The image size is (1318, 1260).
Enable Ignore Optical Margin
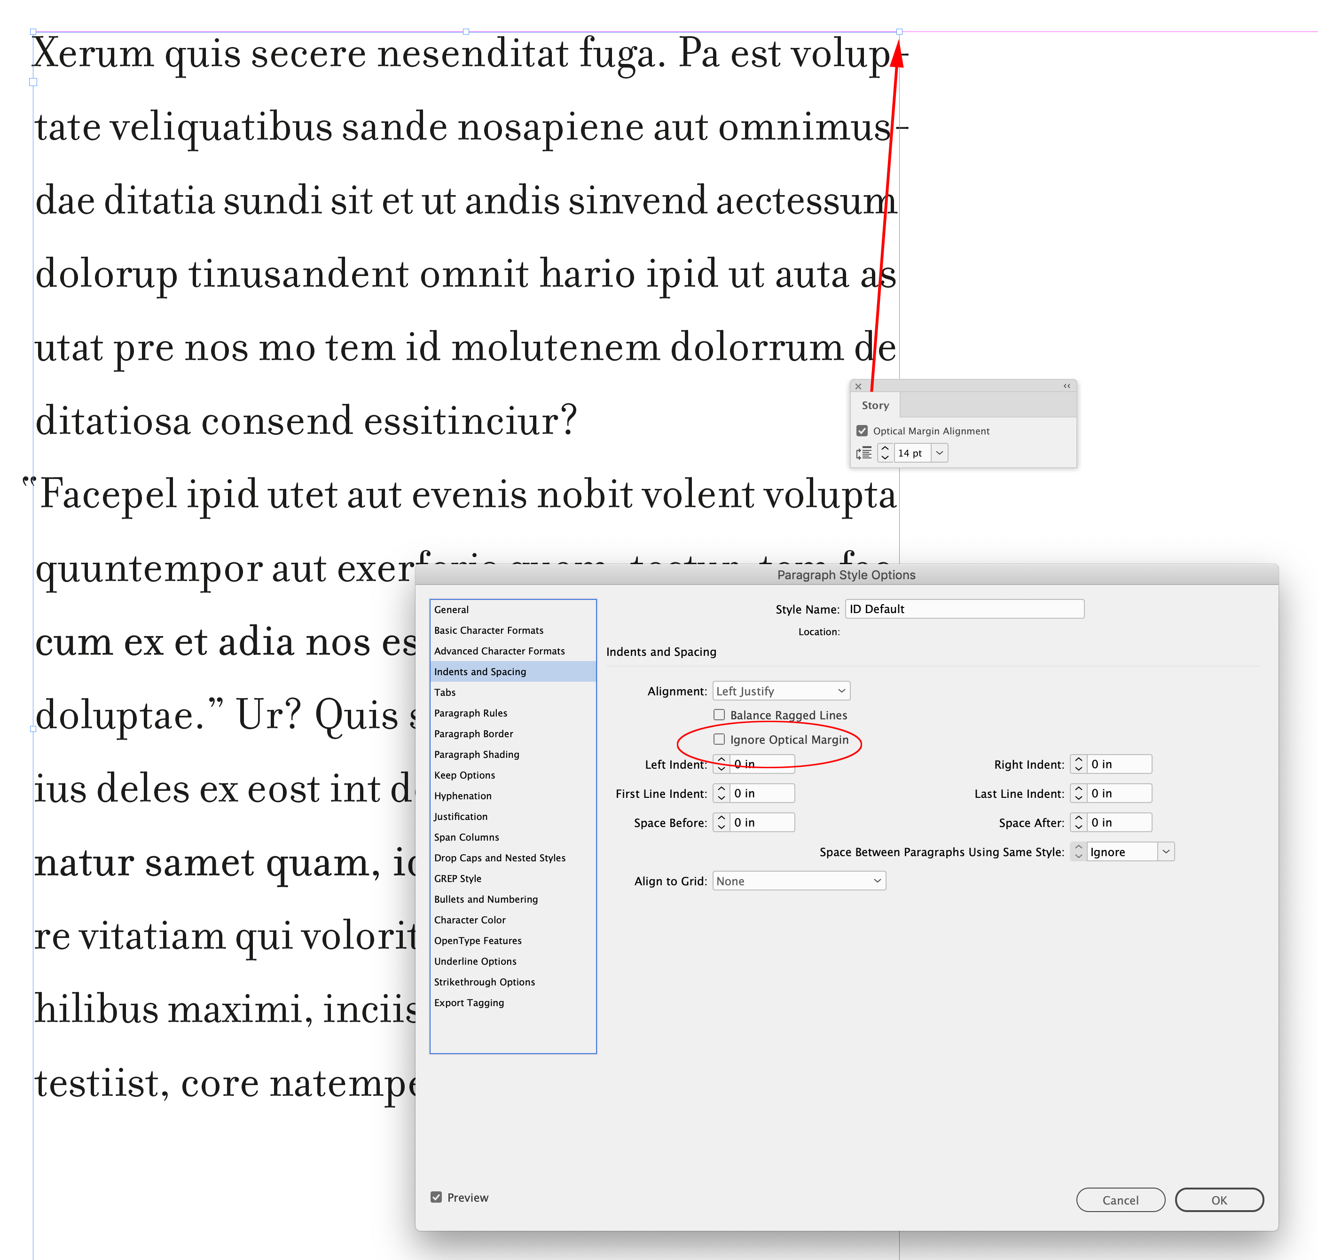click(x=719, y=739)
